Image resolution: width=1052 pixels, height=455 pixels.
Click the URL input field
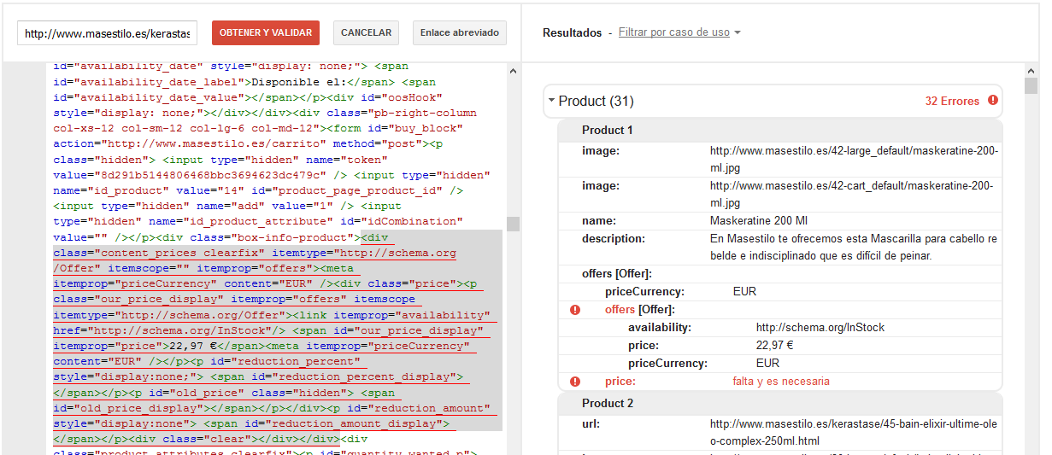point(108,33)
